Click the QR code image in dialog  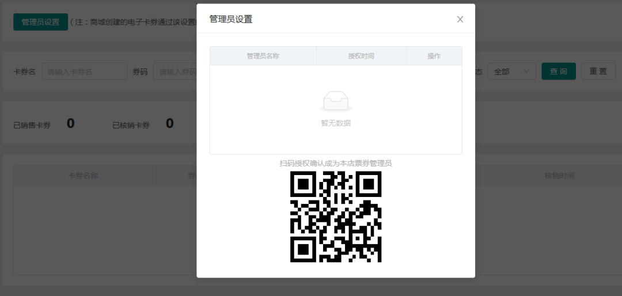(336, 217)
